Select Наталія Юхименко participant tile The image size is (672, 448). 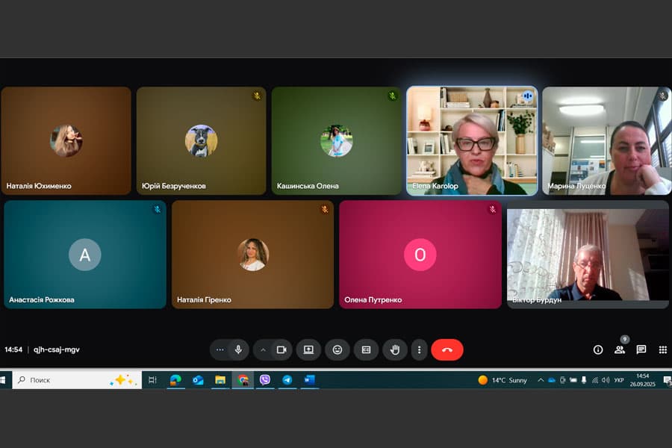coord(66,141)
